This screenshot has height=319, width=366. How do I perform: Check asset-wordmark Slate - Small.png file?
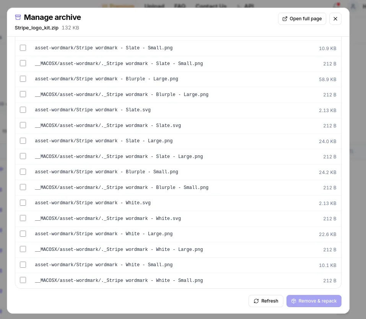pos(23,48)
